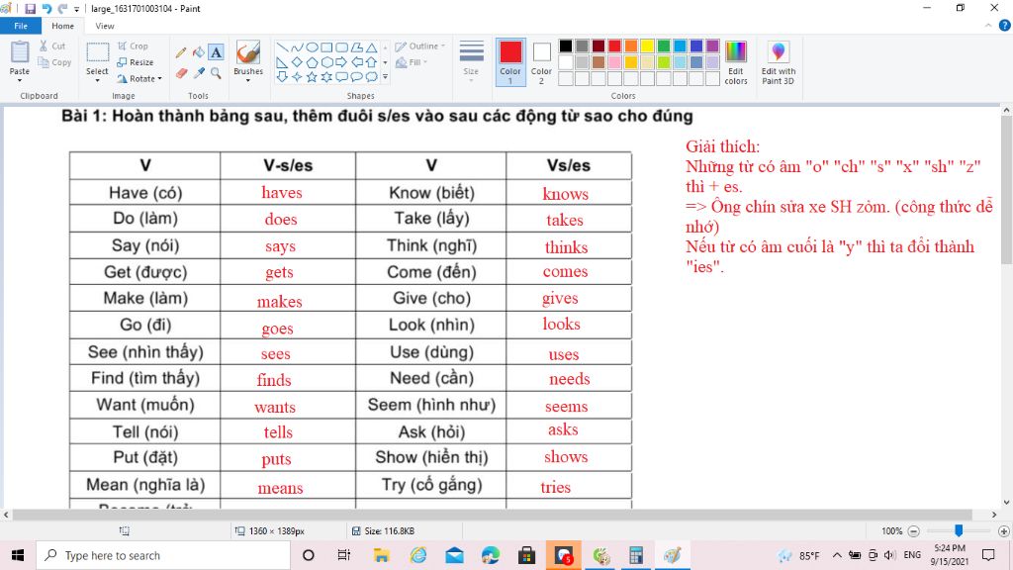
Task: Choose the Line shape
Action: [x=282, y=47]
